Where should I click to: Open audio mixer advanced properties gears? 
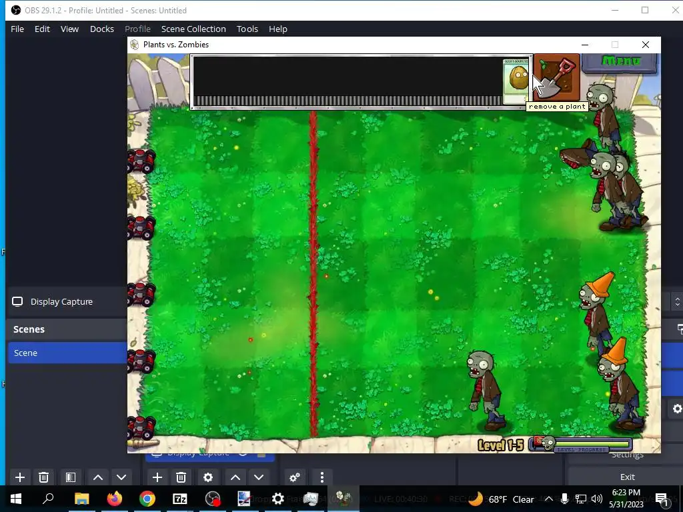295,477
